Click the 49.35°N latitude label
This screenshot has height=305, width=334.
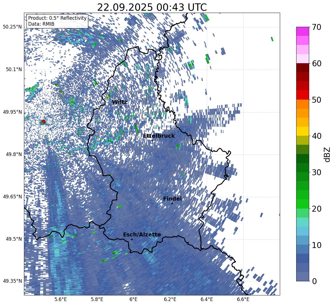pos(12,281)
